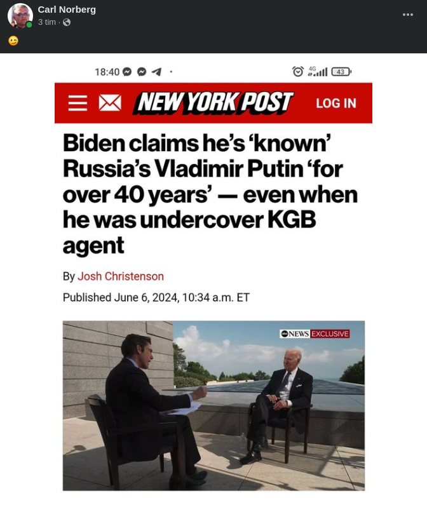Open the Carl Norberg name link
This screenshot has width=427, height=505.
pos(67,10)
